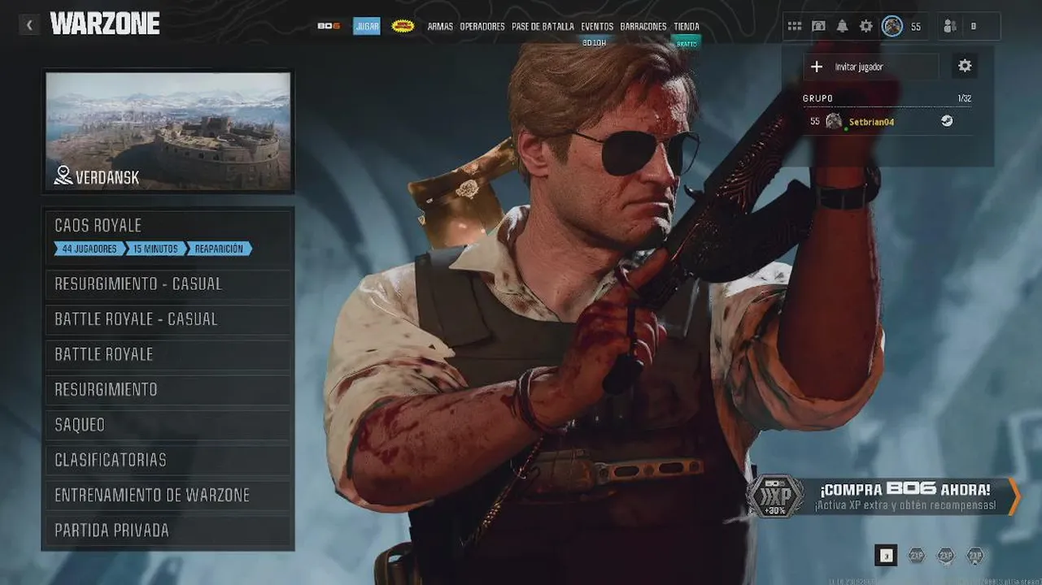The width and height of the screenshot is (1042, 585).
Task: Open PARTIDA PRIVADA
Action: 168,531
